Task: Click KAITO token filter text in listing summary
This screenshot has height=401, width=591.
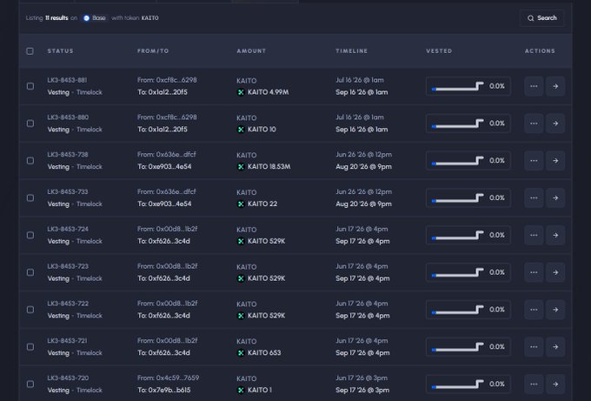Action: coord(149,18)
